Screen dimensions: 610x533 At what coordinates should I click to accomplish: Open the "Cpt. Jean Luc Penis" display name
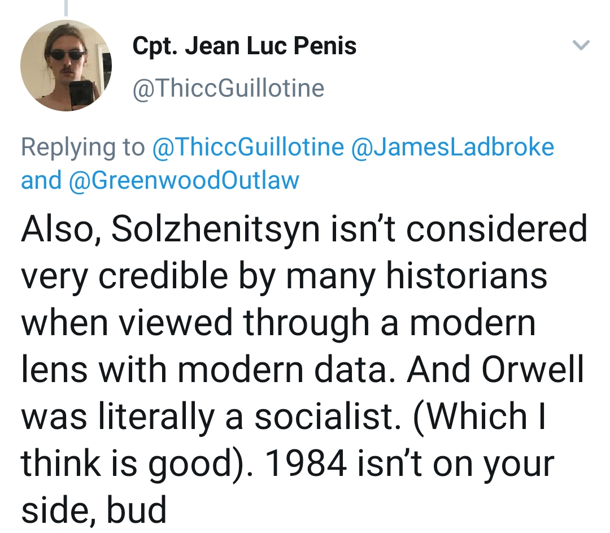tap(244, 46)
